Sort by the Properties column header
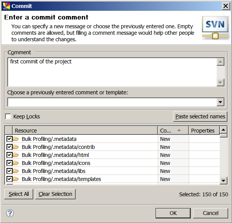This screenshot has width=232, height=223. 204,131
